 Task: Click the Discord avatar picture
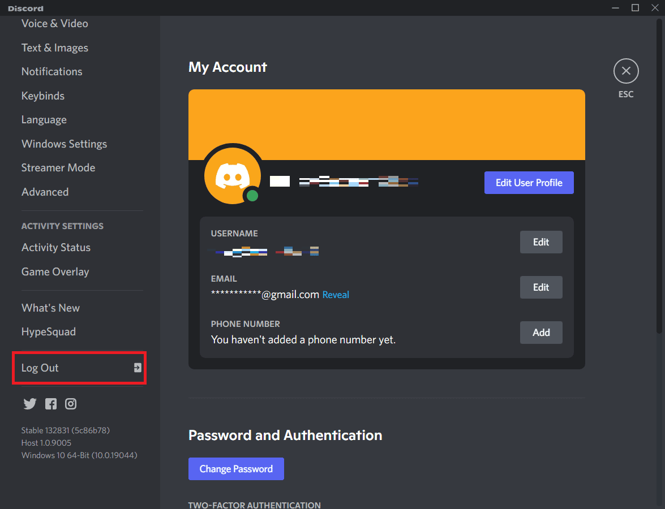coord(233,176)
